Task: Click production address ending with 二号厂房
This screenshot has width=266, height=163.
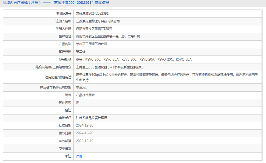Action: point(108,36)
